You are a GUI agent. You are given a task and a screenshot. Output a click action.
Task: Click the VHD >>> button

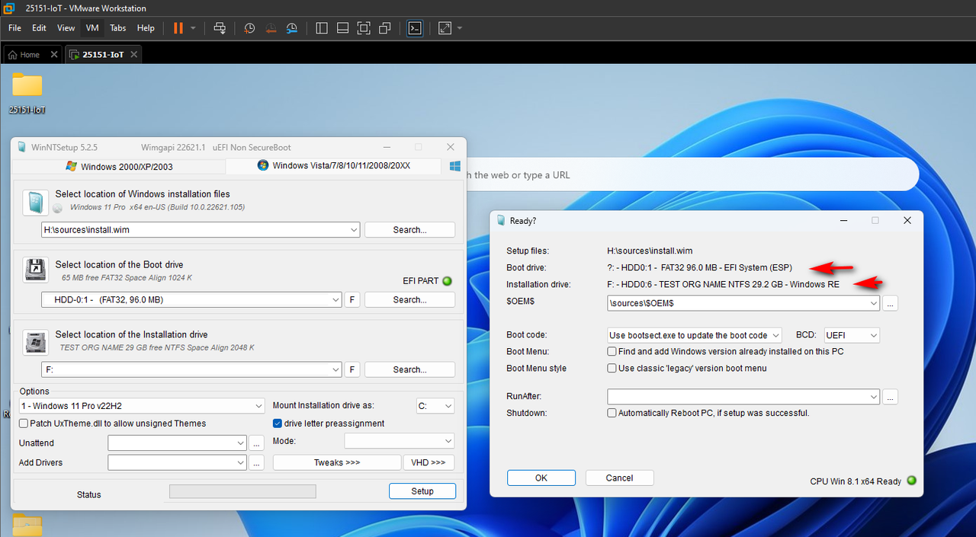[429, 462]
